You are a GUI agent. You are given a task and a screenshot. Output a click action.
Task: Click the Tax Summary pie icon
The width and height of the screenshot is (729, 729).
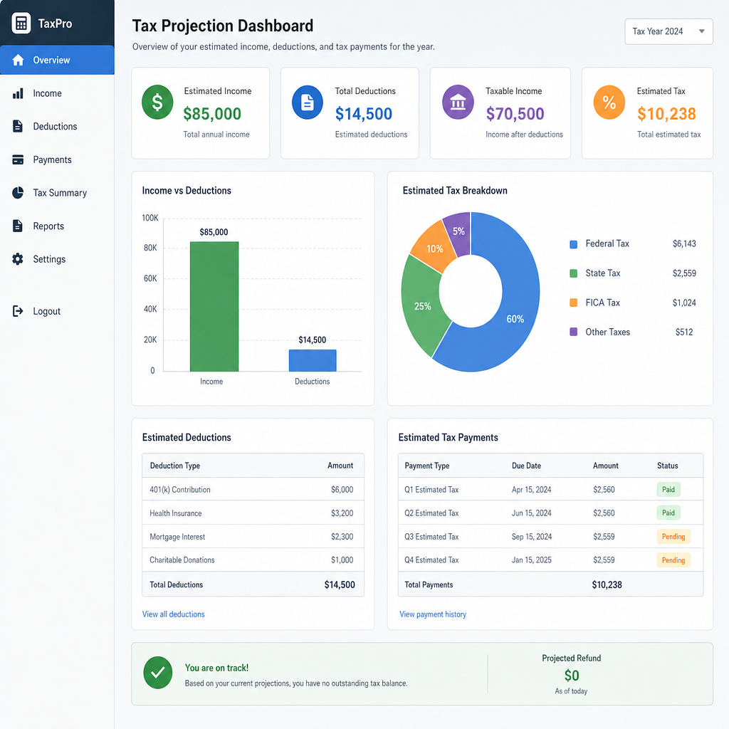[x=18, y=193]
